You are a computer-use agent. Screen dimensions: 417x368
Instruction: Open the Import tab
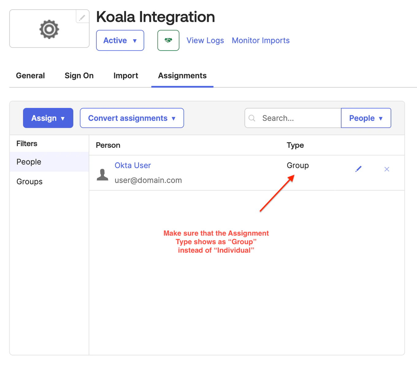(x=126, y=75)
